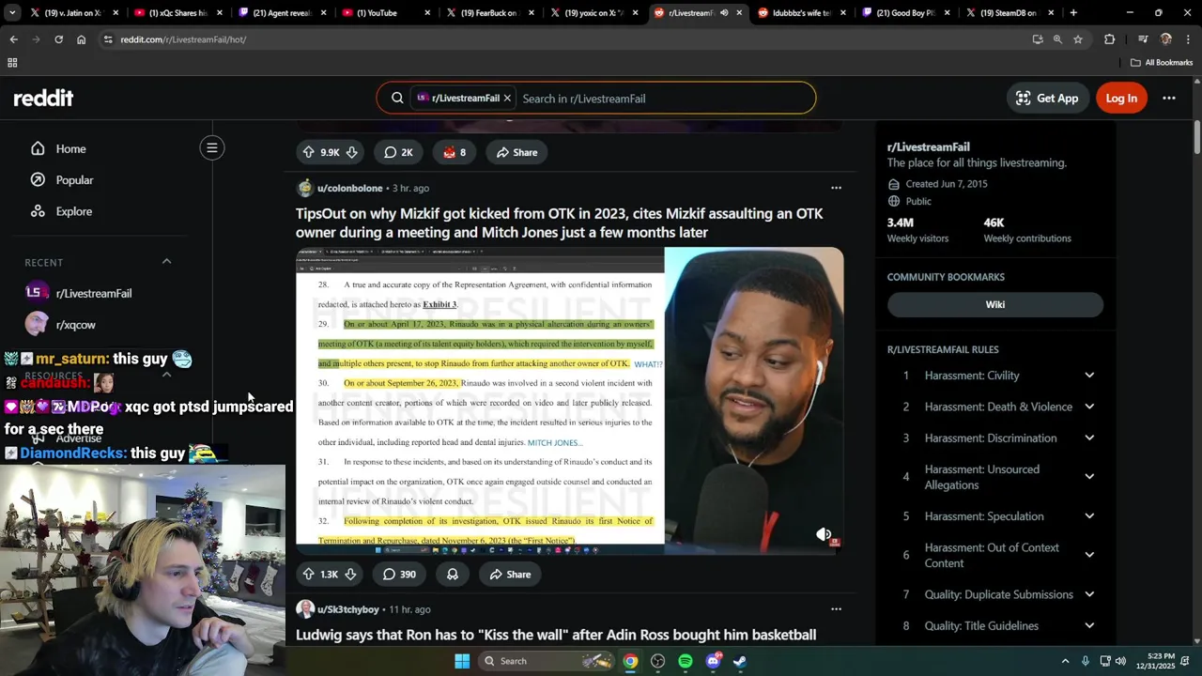Open the Wiki community bookmark
The width and height of the screenshot is (1202, 676).
(995, 304)
